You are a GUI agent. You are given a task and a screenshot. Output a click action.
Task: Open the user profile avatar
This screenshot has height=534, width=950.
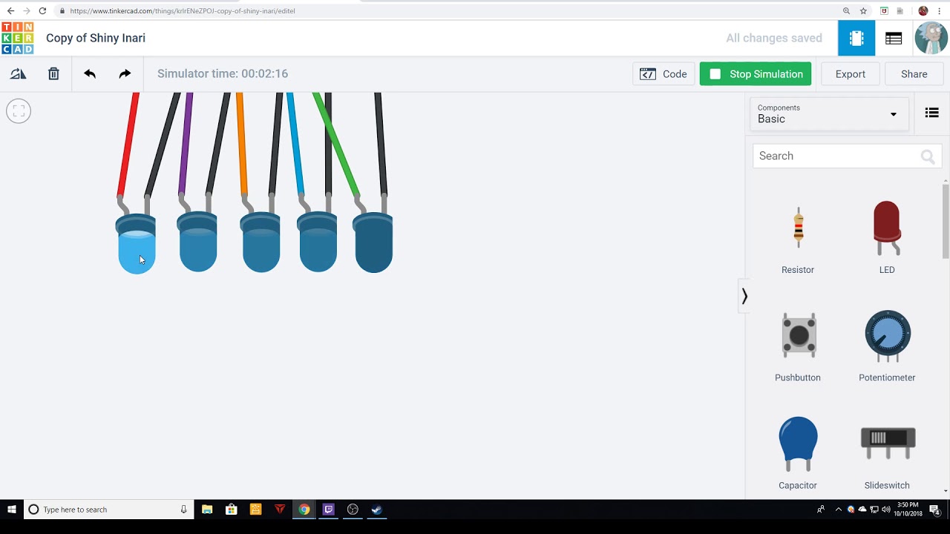coord(931,38)
